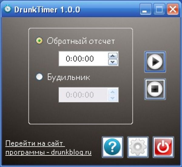Close the DrunkTimer window
The width and height of the screenshot is (182, 167).
(173, 9)
